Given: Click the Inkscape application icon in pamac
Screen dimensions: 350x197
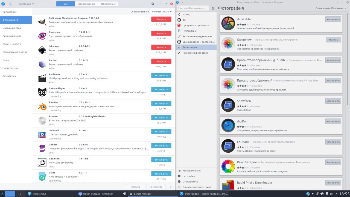Looking at the screenshot, I should [42, 50].
